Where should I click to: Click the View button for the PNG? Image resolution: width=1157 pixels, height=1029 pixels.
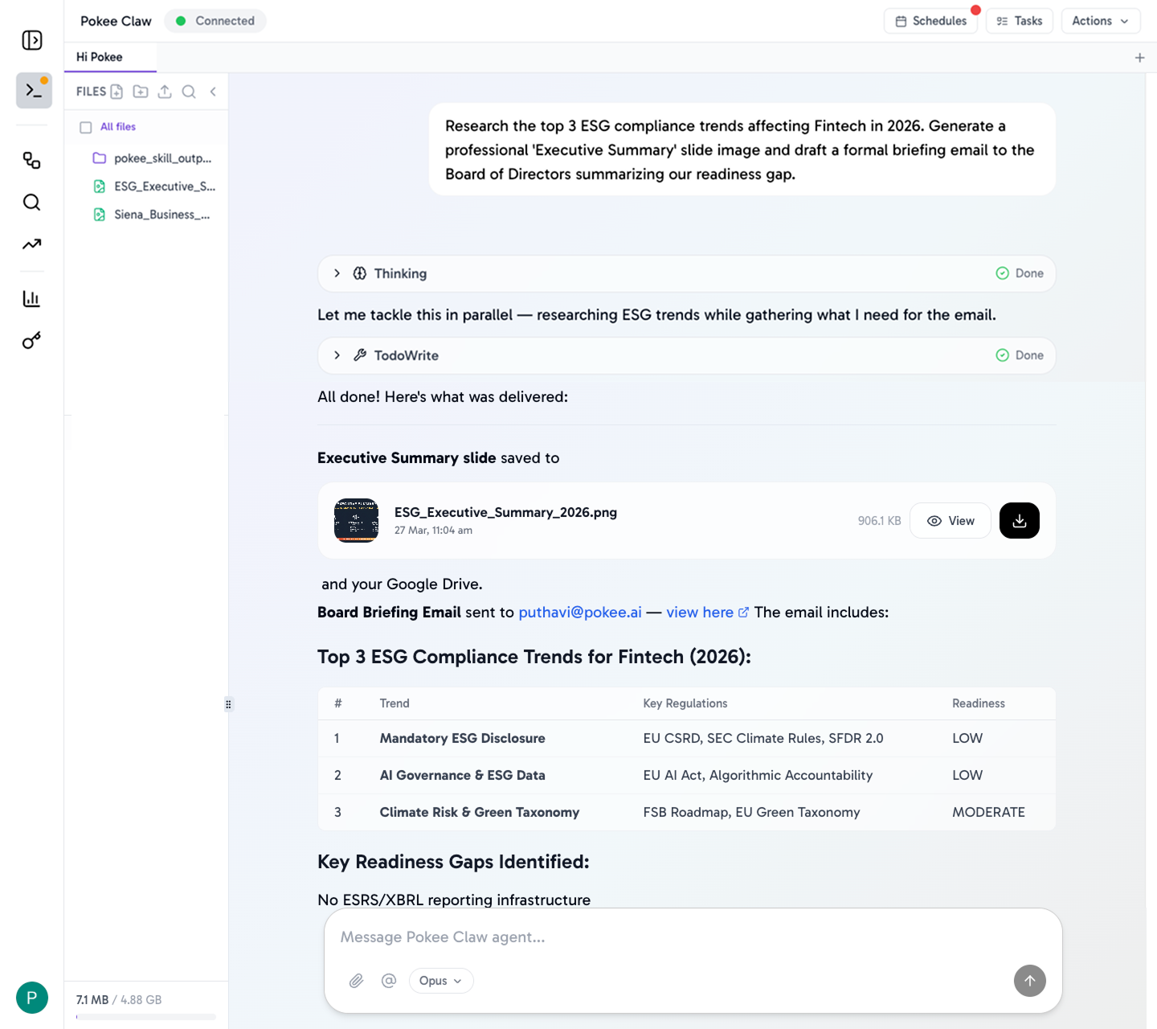pos(951,521)
